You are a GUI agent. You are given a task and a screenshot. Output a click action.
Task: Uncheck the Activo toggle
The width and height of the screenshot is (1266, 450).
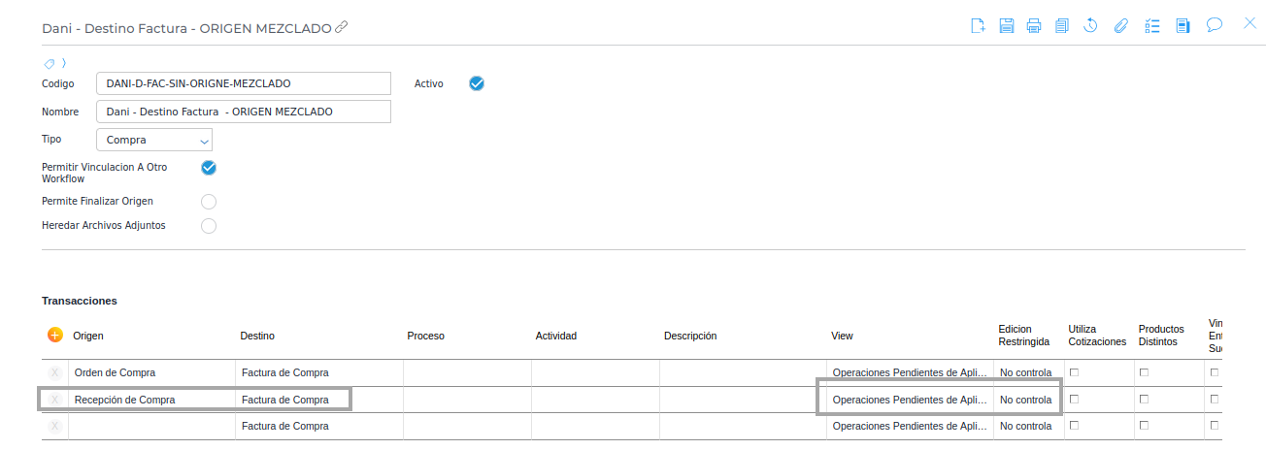476,83
